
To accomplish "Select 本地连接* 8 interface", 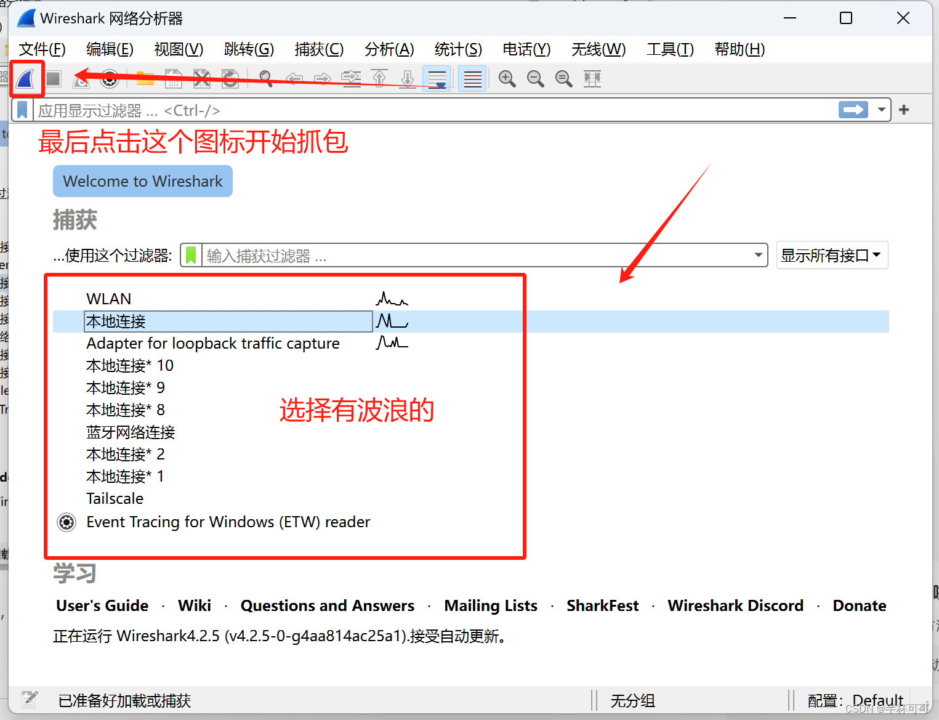I will tap(126, 410).
